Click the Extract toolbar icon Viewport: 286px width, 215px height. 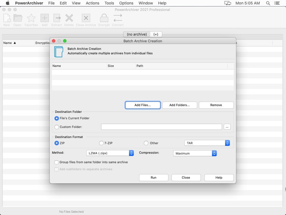[x=57, y=18]
